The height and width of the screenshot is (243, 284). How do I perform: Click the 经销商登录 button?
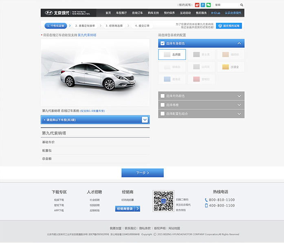click(x=128, y=208)
